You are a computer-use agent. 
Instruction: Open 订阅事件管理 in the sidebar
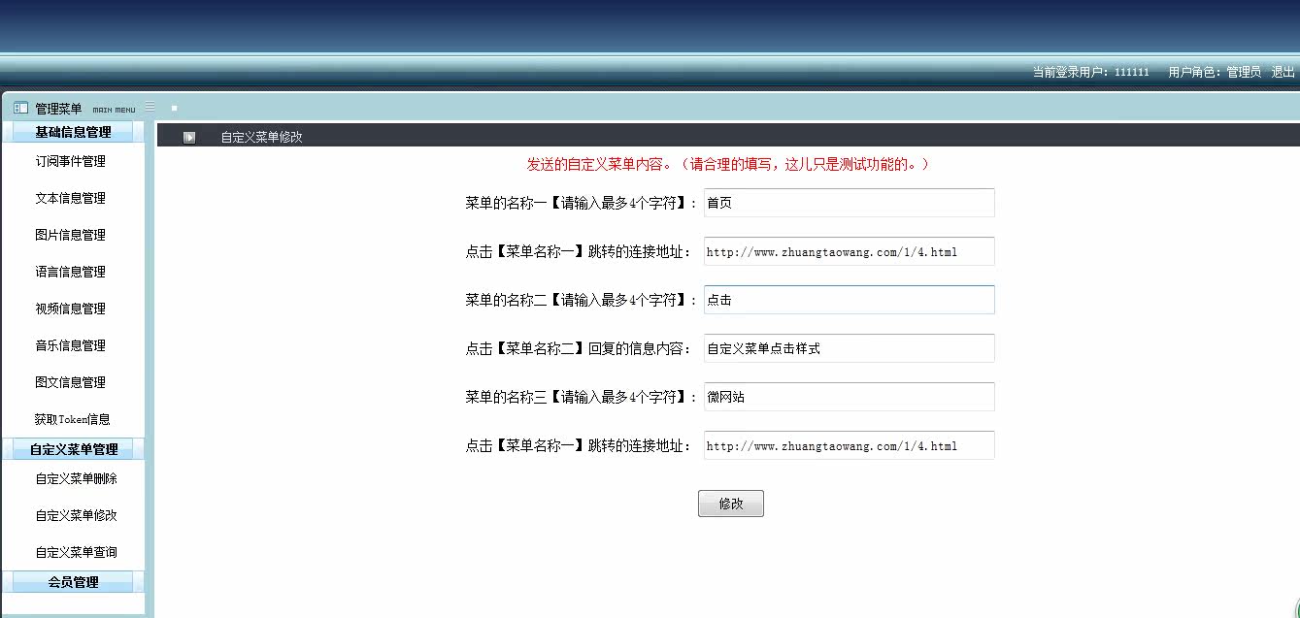point(70,161)
